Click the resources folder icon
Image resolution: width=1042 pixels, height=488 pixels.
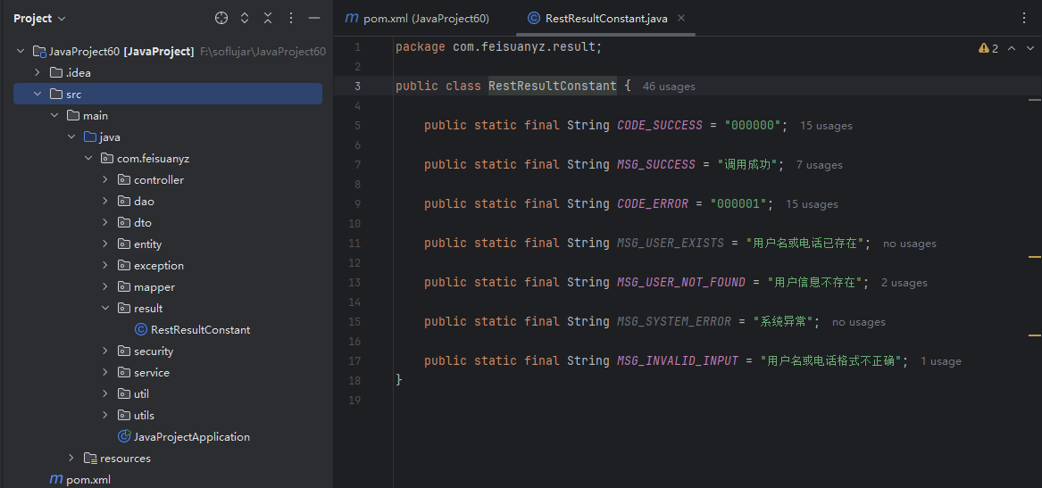[x=90, y=459]
